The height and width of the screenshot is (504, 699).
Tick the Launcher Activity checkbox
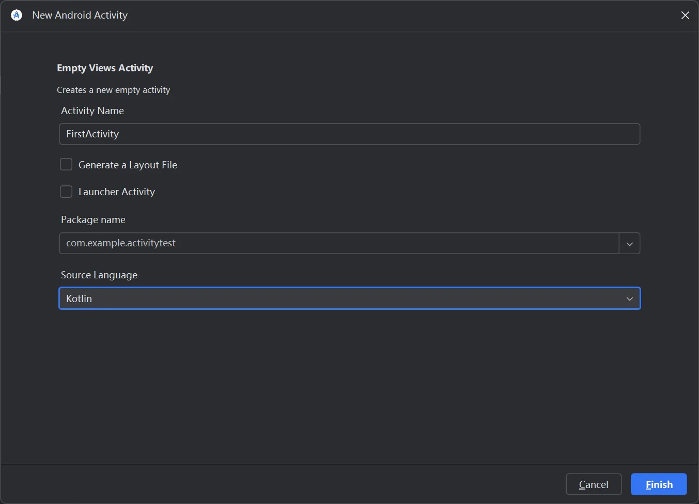(66, 192)
